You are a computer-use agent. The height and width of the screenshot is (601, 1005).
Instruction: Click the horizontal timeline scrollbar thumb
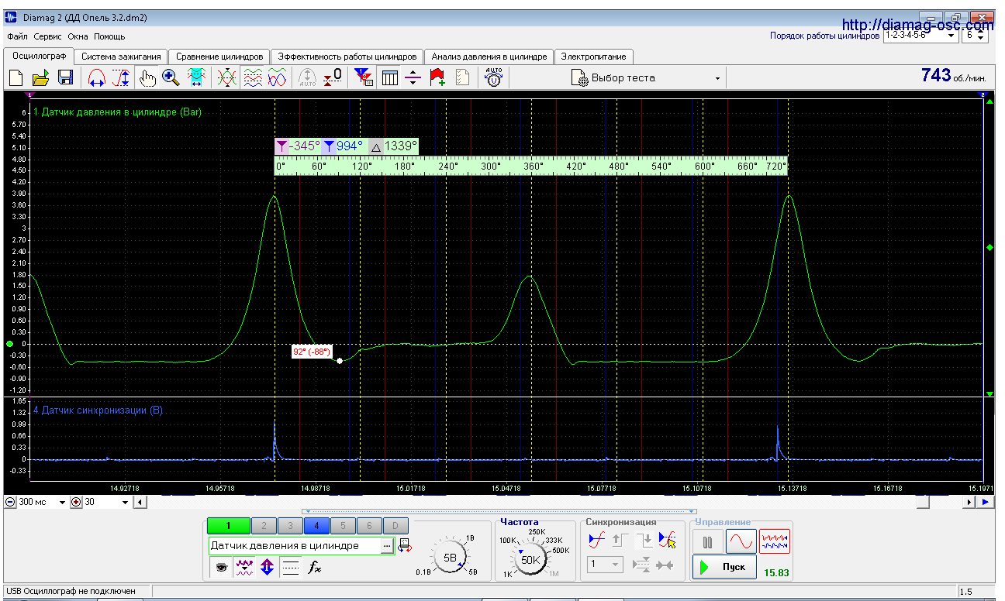coord(922,502)
